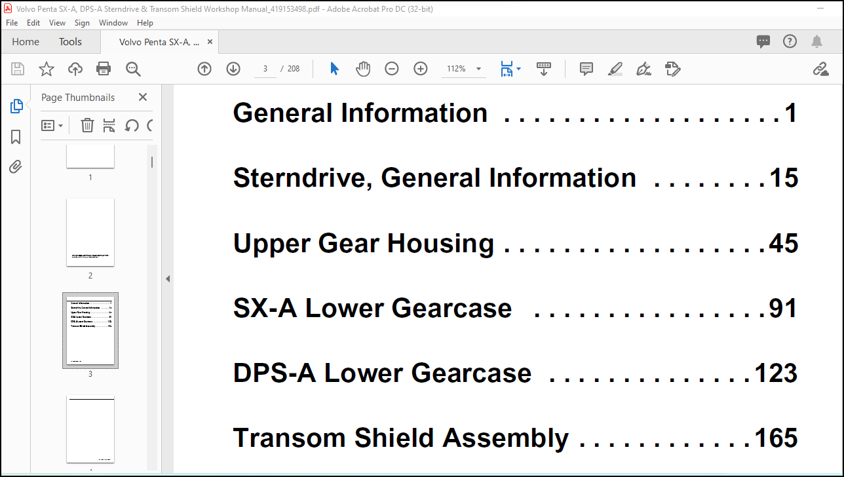Click the General Information contents entry
Viewport: 844px width, 477px height.
(x=515, y=113)
